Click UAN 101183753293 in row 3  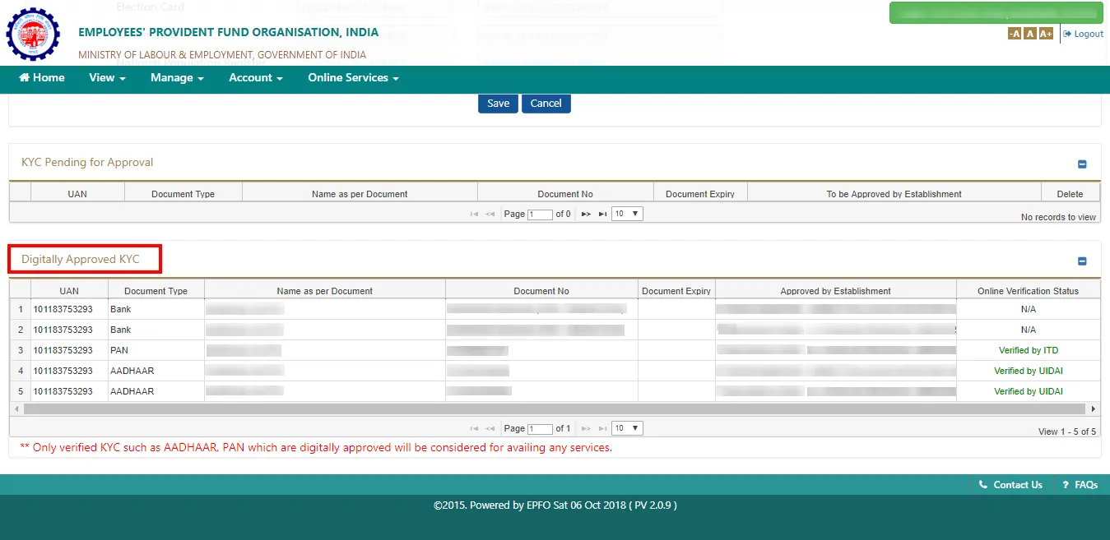coord(63,350)
